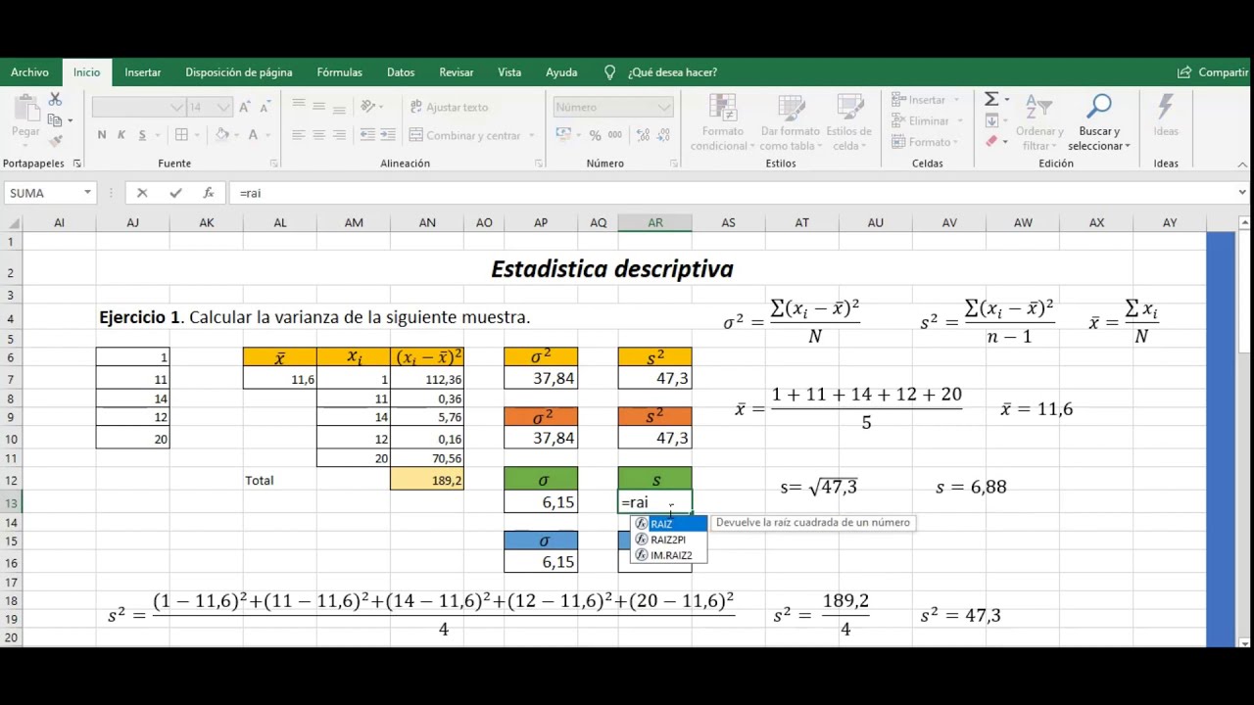Open the Vista tab
This screenshot has width=1254, height=705.
click(x=509, y=72)
